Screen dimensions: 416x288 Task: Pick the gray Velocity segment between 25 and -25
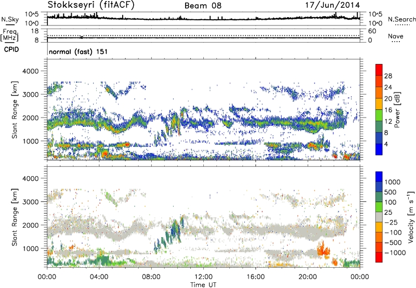tap(379, 217)
